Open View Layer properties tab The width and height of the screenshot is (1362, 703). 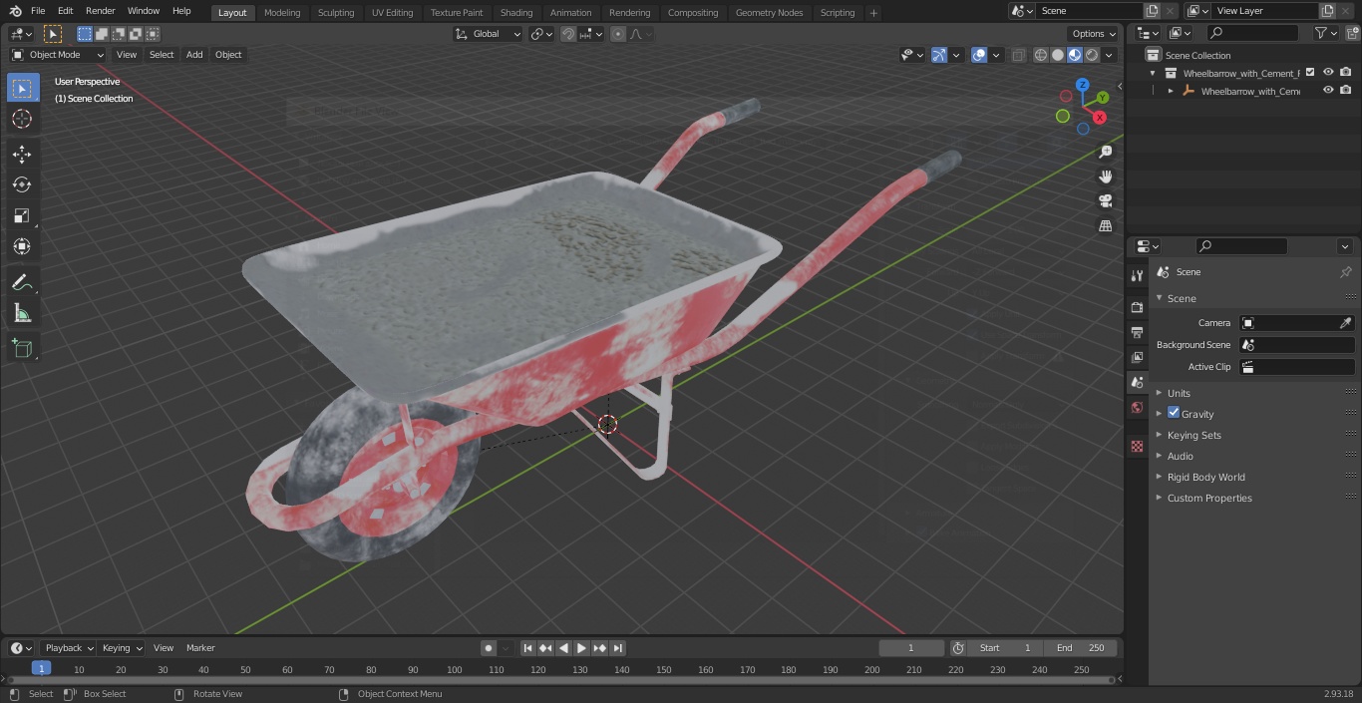point(1137,357)
